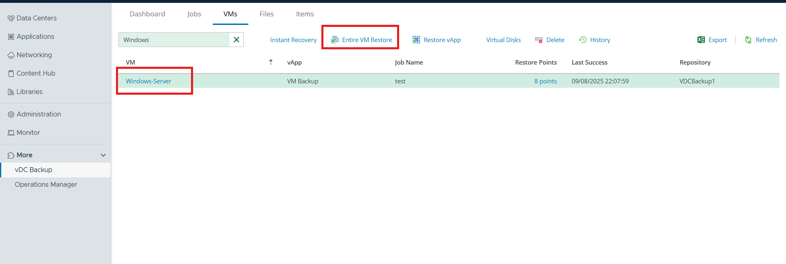Image resolution: width=786 pixels, height=264 pixels.
Task: Click the More label in sidebar
Action: tap(25, 155)
